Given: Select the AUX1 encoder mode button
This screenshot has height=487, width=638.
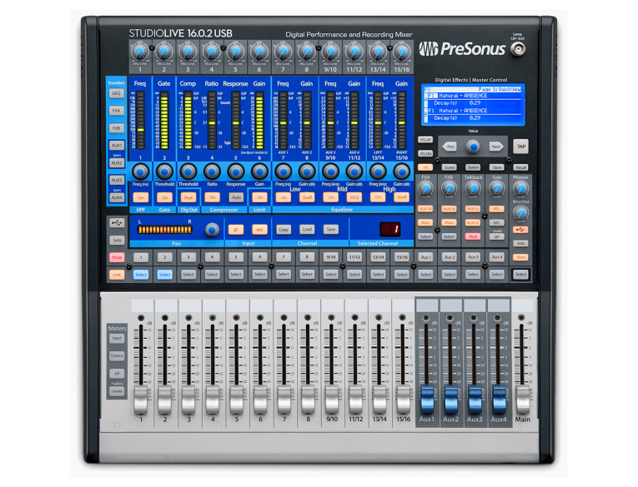Looking at the screenshot, I should (117, 145).
